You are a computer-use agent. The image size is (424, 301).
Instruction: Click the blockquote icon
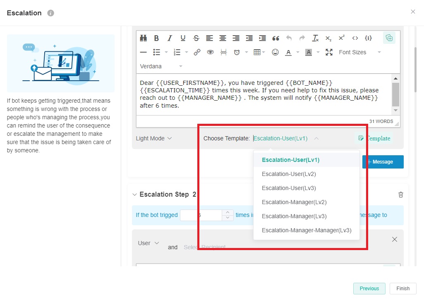point(275,38)
